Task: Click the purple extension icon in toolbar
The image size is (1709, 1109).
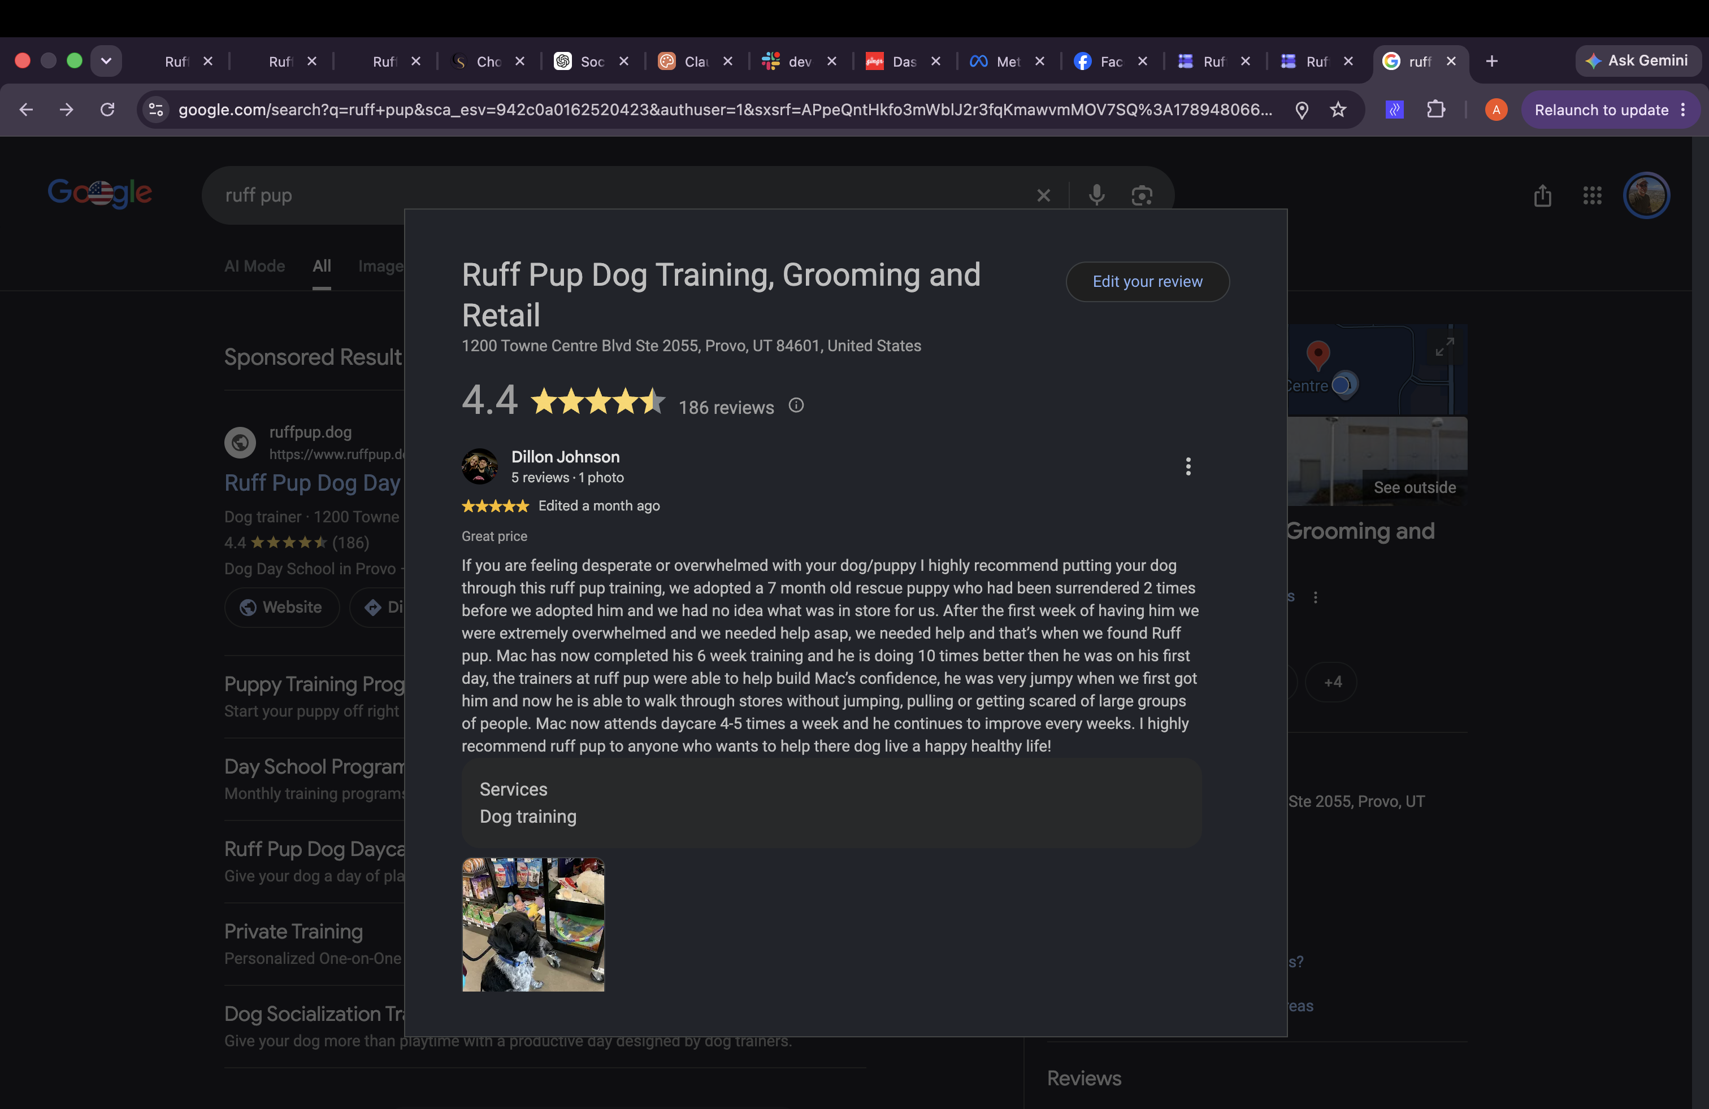Action: pyautogui.click(x=1394, y=110)
